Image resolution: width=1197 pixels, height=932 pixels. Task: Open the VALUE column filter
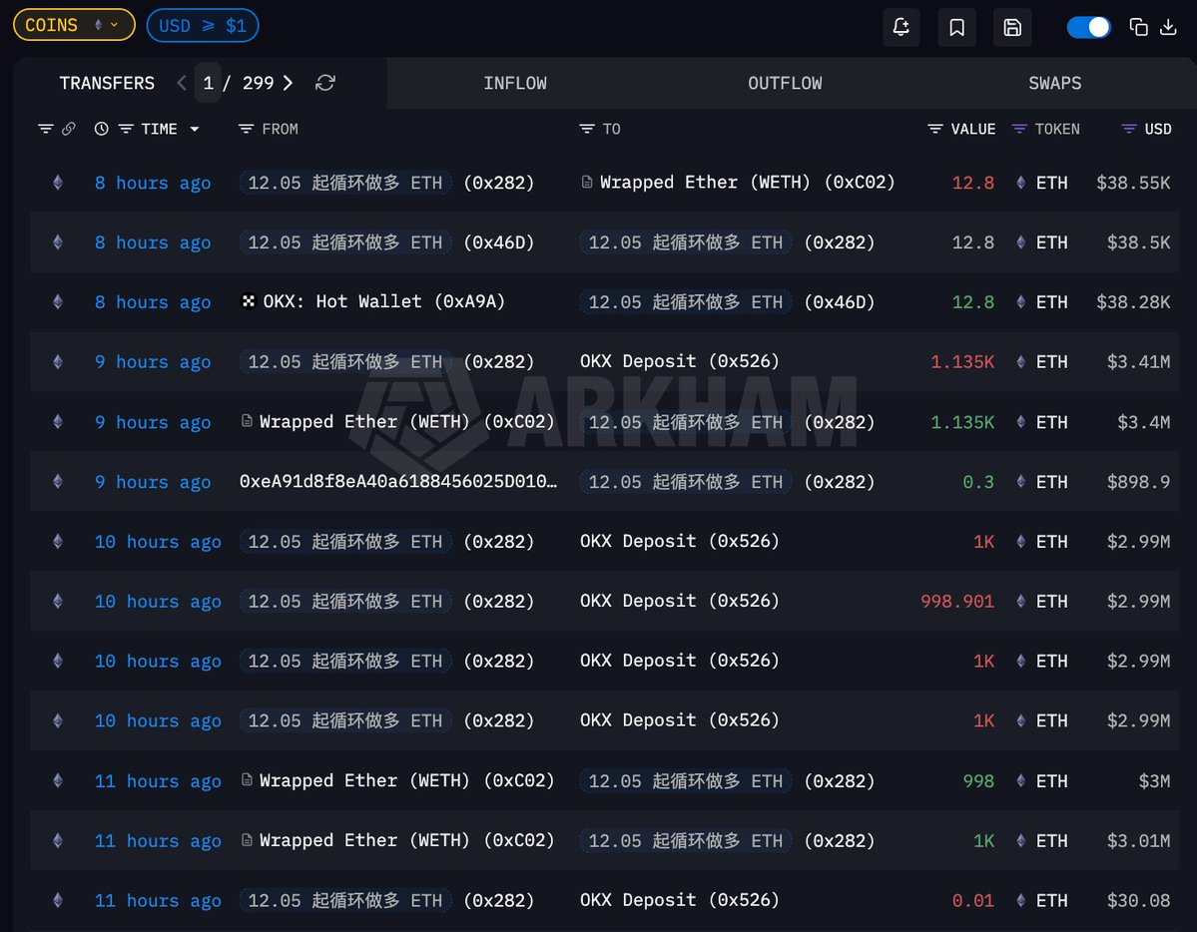pos(935,129)
